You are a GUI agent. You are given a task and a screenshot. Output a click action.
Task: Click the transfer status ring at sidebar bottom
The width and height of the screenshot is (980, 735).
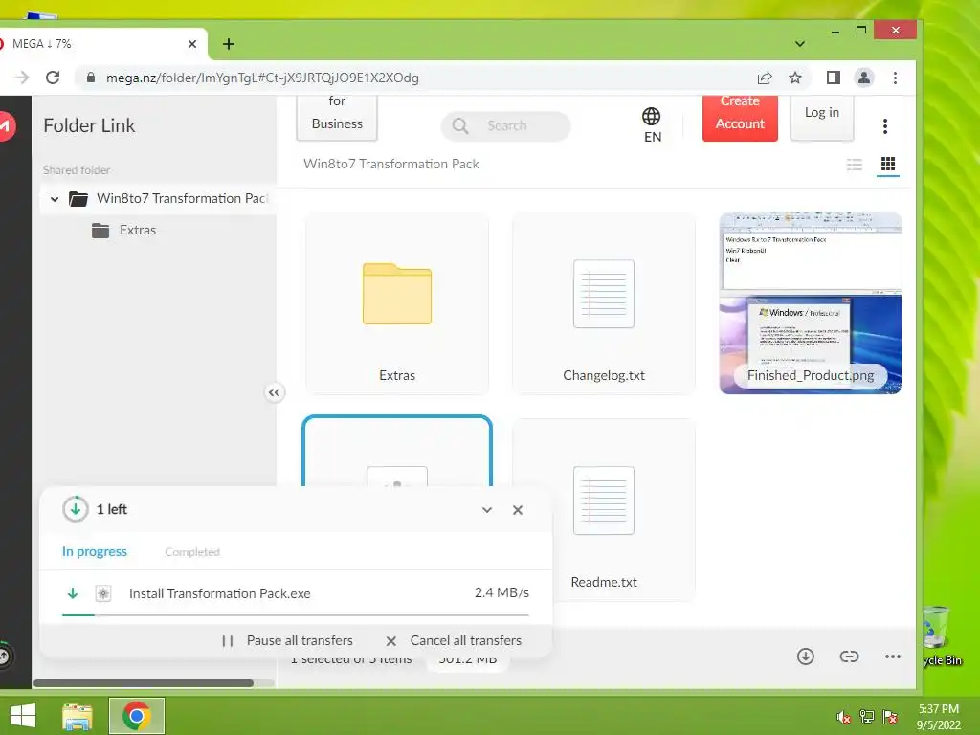coord(5,656)
